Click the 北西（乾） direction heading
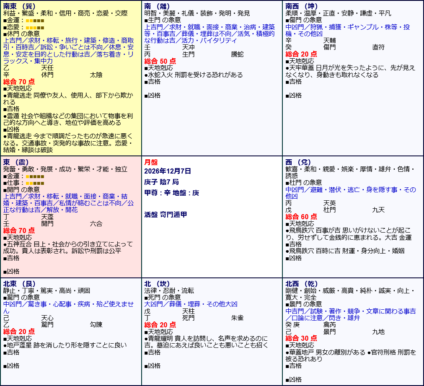This screenshot has width=424, height=386. (302, 283)
